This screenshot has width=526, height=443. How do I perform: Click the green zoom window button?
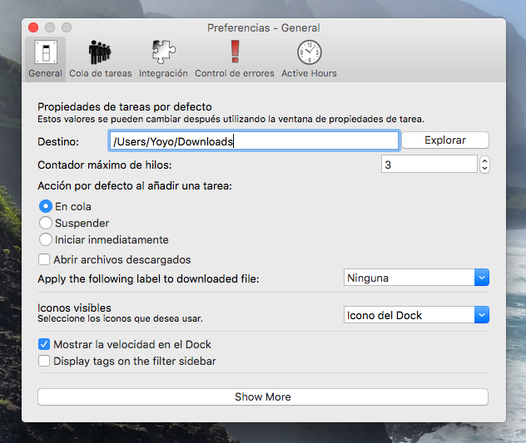tap(67, 27)
